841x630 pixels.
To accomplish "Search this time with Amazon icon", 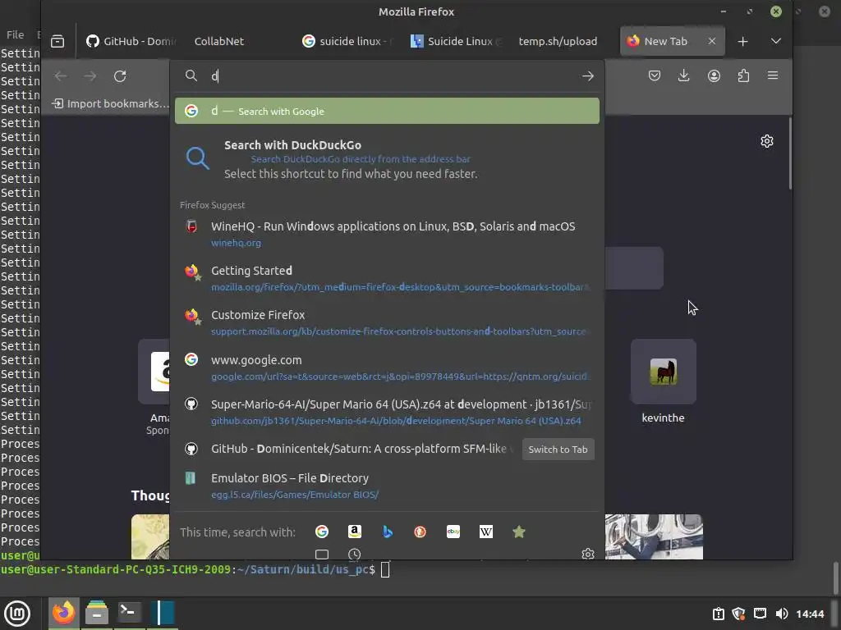I will tap(355, 532).
